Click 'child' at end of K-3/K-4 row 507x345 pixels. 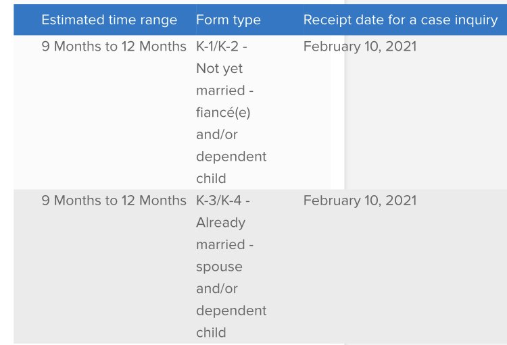[211, 332]
